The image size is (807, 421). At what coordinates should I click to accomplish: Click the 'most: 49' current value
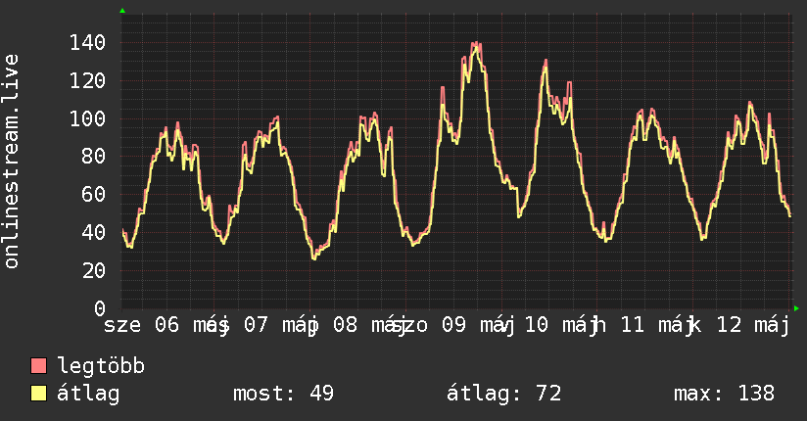(284, 394)
